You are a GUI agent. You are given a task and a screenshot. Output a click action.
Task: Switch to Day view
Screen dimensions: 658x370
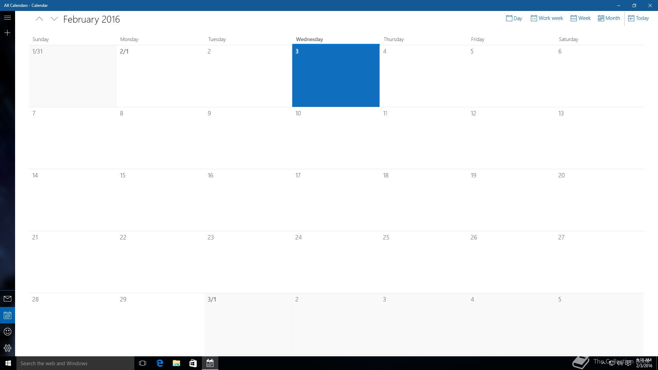click(x=514, y=18)
